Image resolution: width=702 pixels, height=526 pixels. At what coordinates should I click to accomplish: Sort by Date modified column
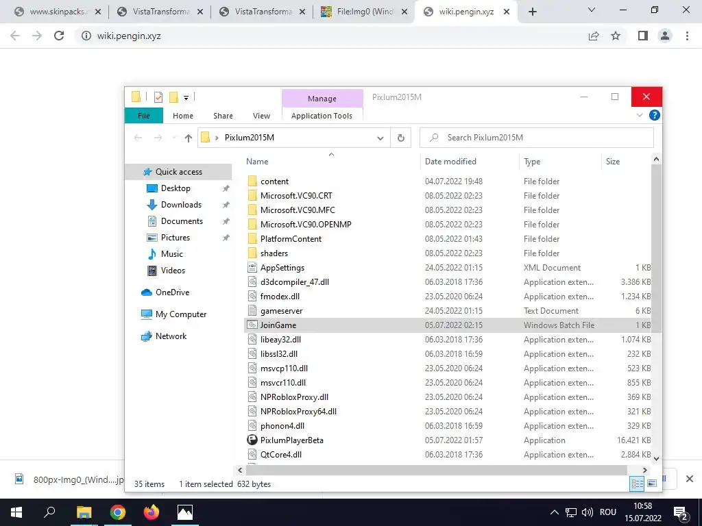coord(450,162)
